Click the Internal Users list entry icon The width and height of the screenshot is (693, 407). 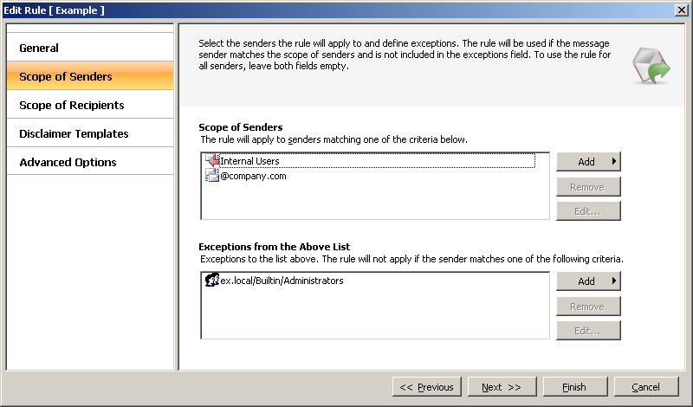pos(212,160)
